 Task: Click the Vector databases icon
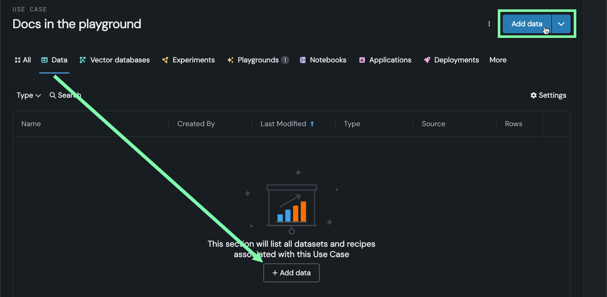(x=83, y=60)
